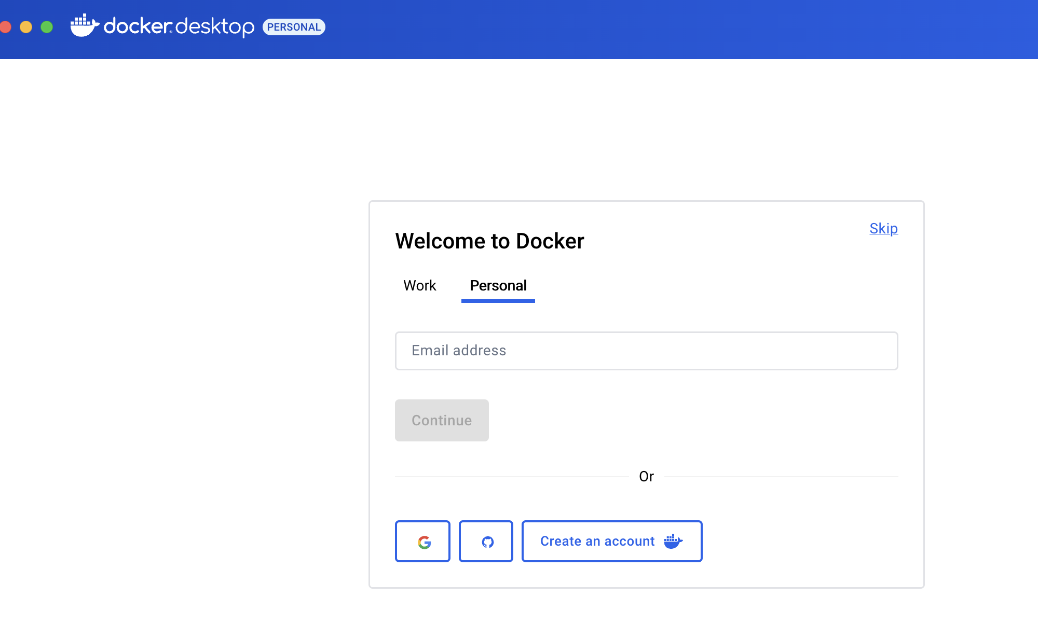Viewport: 1038px width, 638px height.
Task: Switch to the Work tab
Action: tap(420, 286)
